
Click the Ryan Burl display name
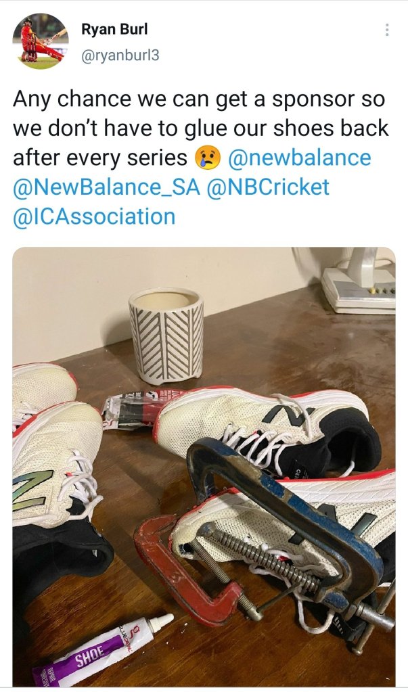(x=114, y=29)
